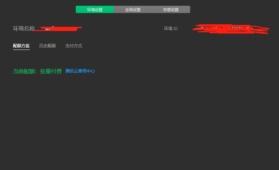Screen dimensions: 279x170
Task: Open the 腾讯云费用中心 link
Action: pos(80,71)
